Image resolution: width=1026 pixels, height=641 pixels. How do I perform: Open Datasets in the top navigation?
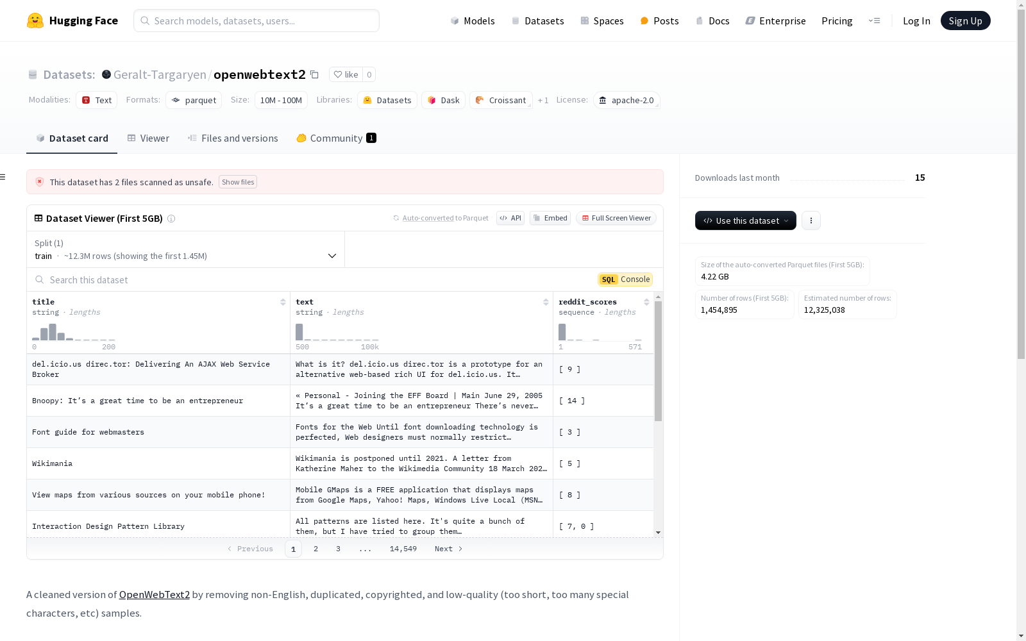(537, 21)
